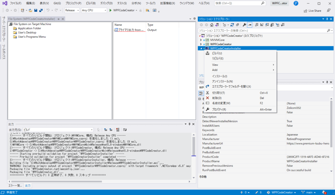Image resolution: width=335 pixels, height=195 pixels.
Task: Open File System Editor icon
Action: [x=256, y=25]
